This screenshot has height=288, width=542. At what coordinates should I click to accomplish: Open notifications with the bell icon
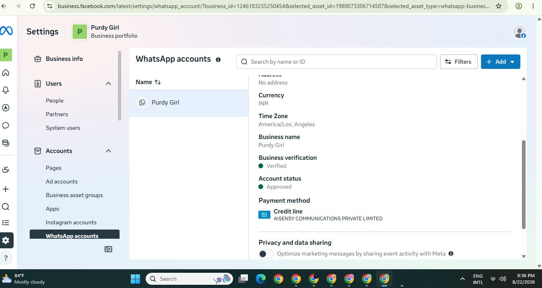tap(6, 90)
